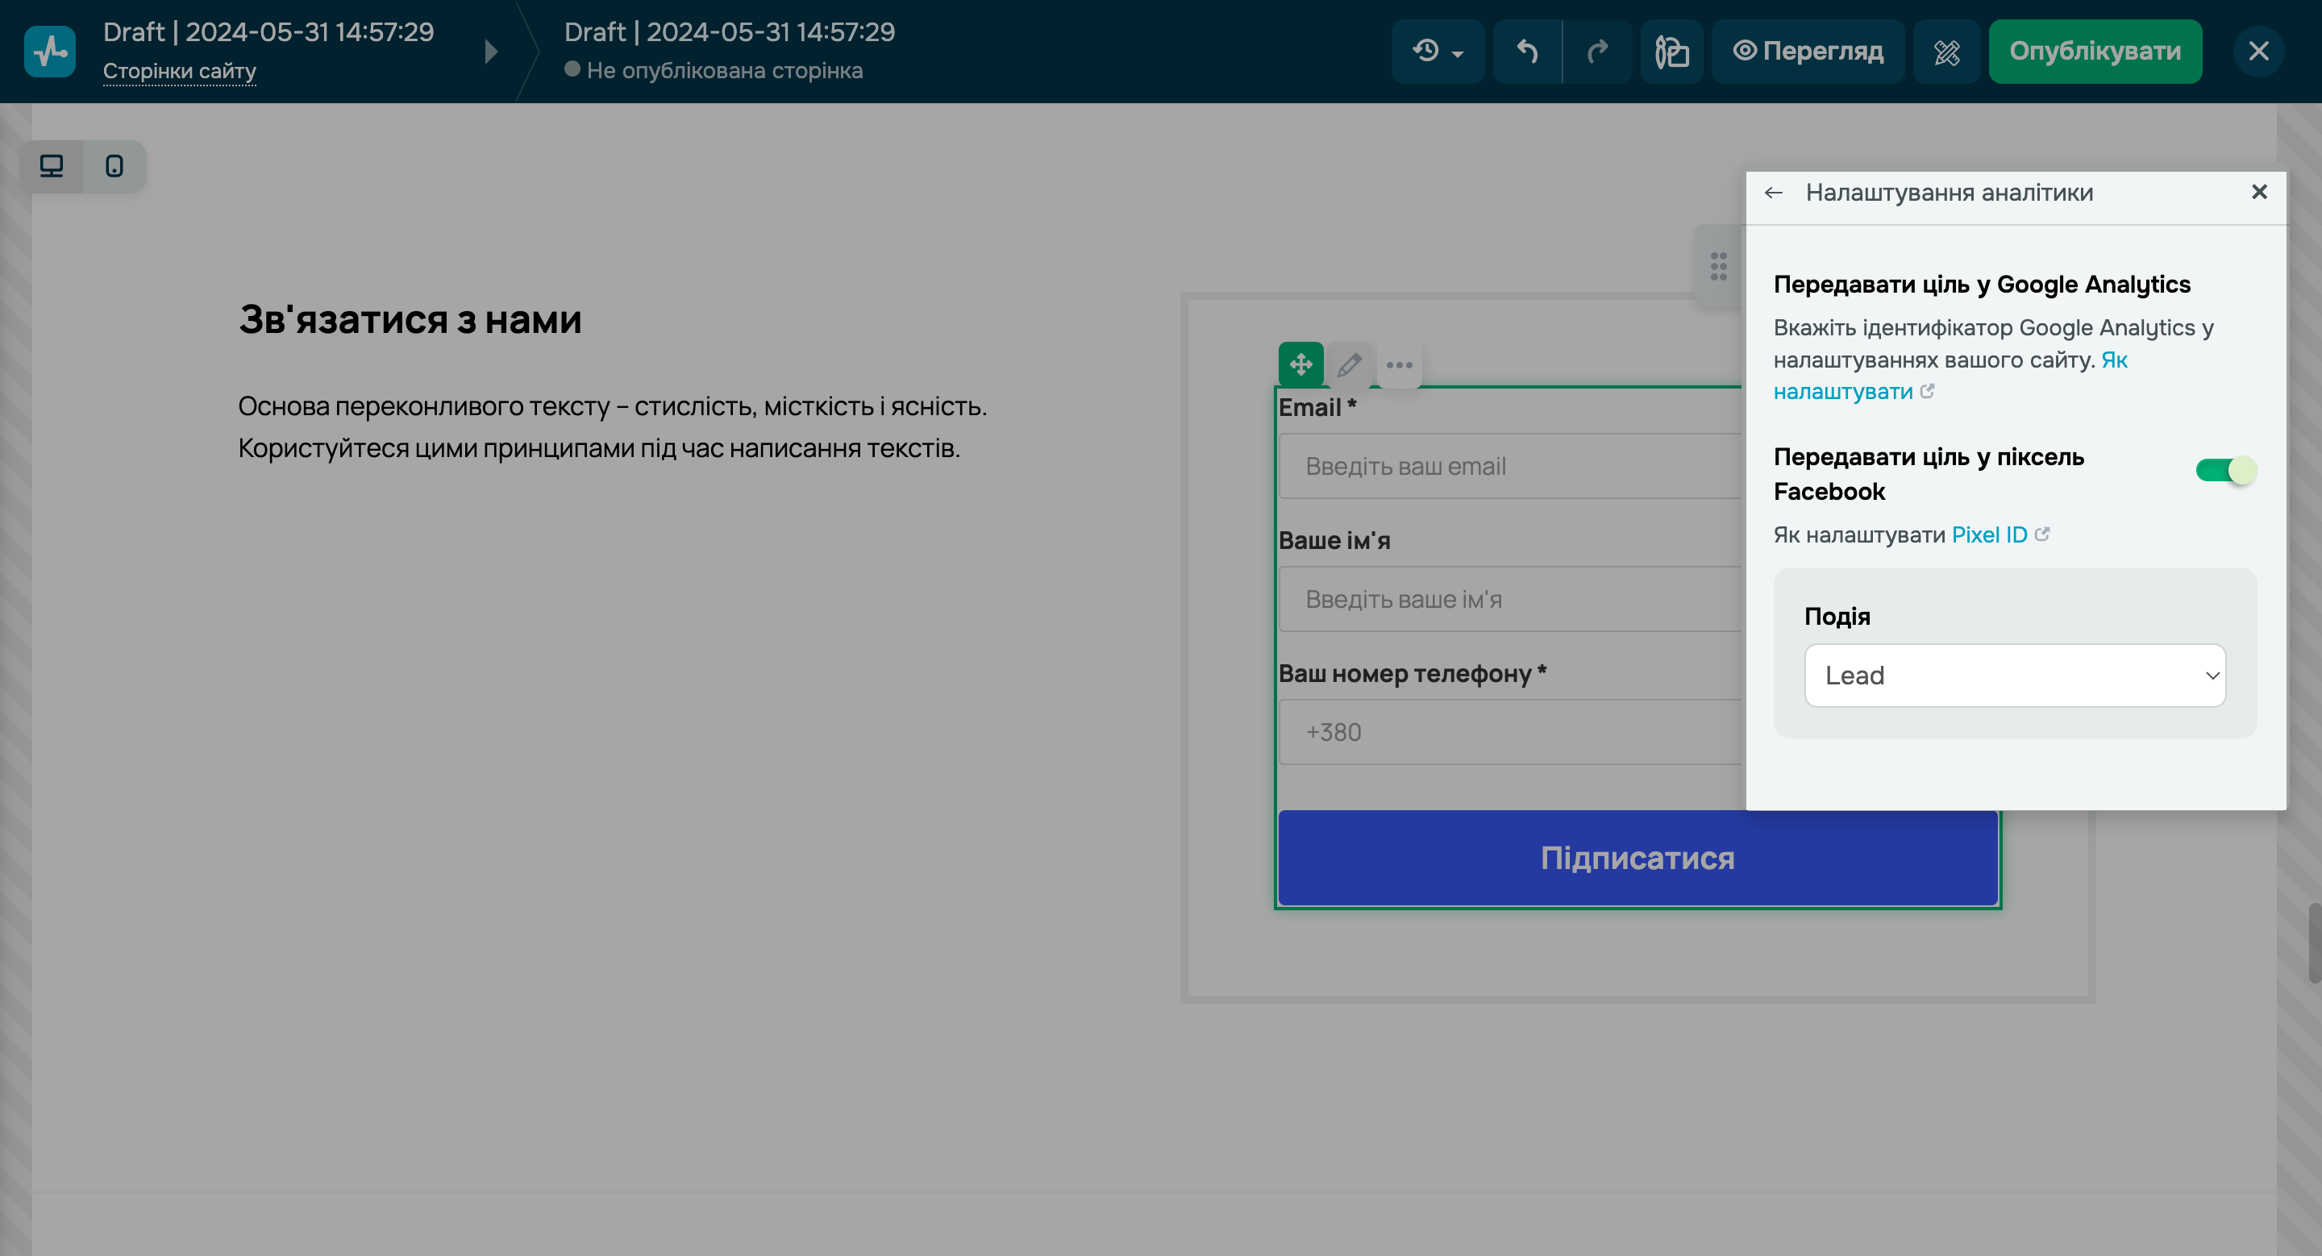Grab the six-dot block drag handle
Image resolution: width=2322 pixels, height=1256 pixels.
point(1718,266)
